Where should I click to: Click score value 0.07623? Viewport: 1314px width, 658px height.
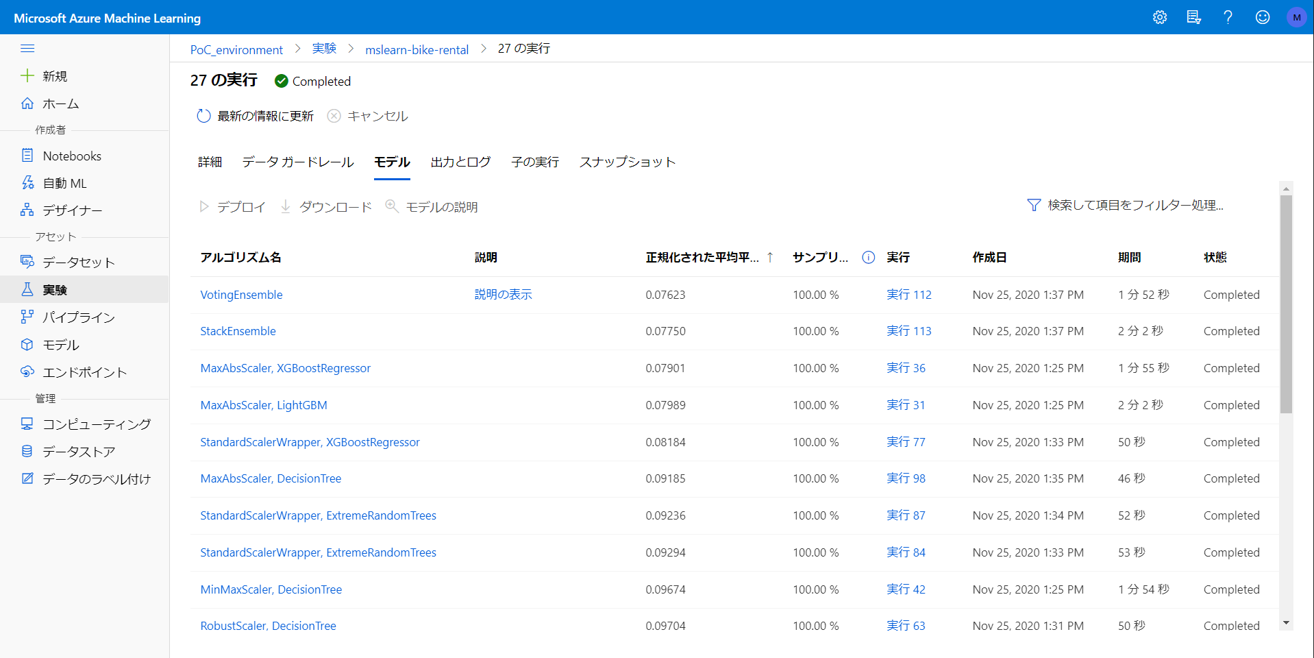pos(665,295)
